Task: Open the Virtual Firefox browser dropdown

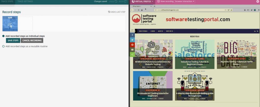Action: [143, 2]
